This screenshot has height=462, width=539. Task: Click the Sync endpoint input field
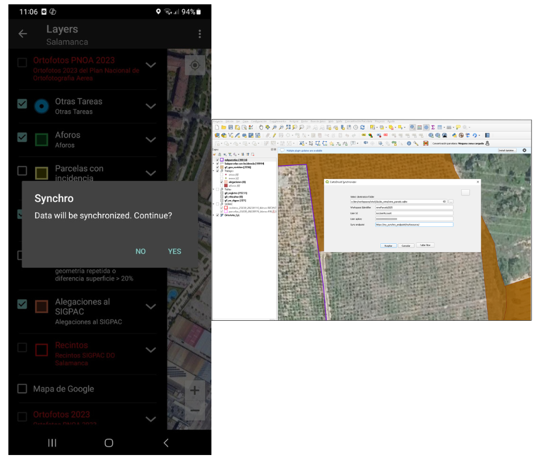pyautogui.click(x=413, y=224)
